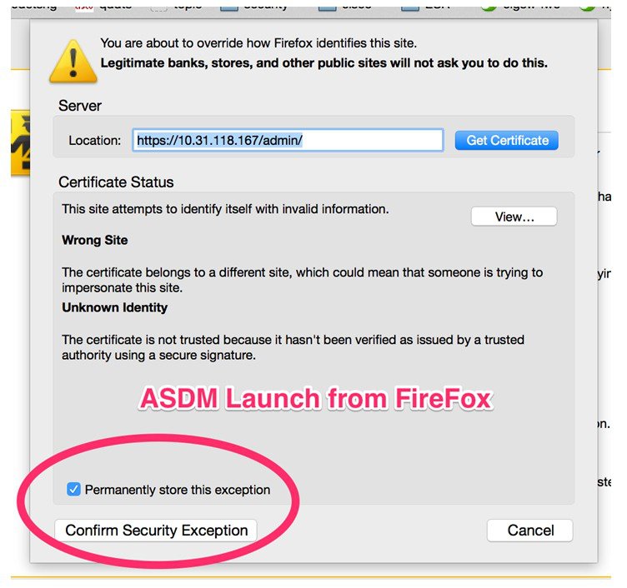The image size is (627, 588).
Task: Uncheck Permanently store this exception
Action: 73,489
